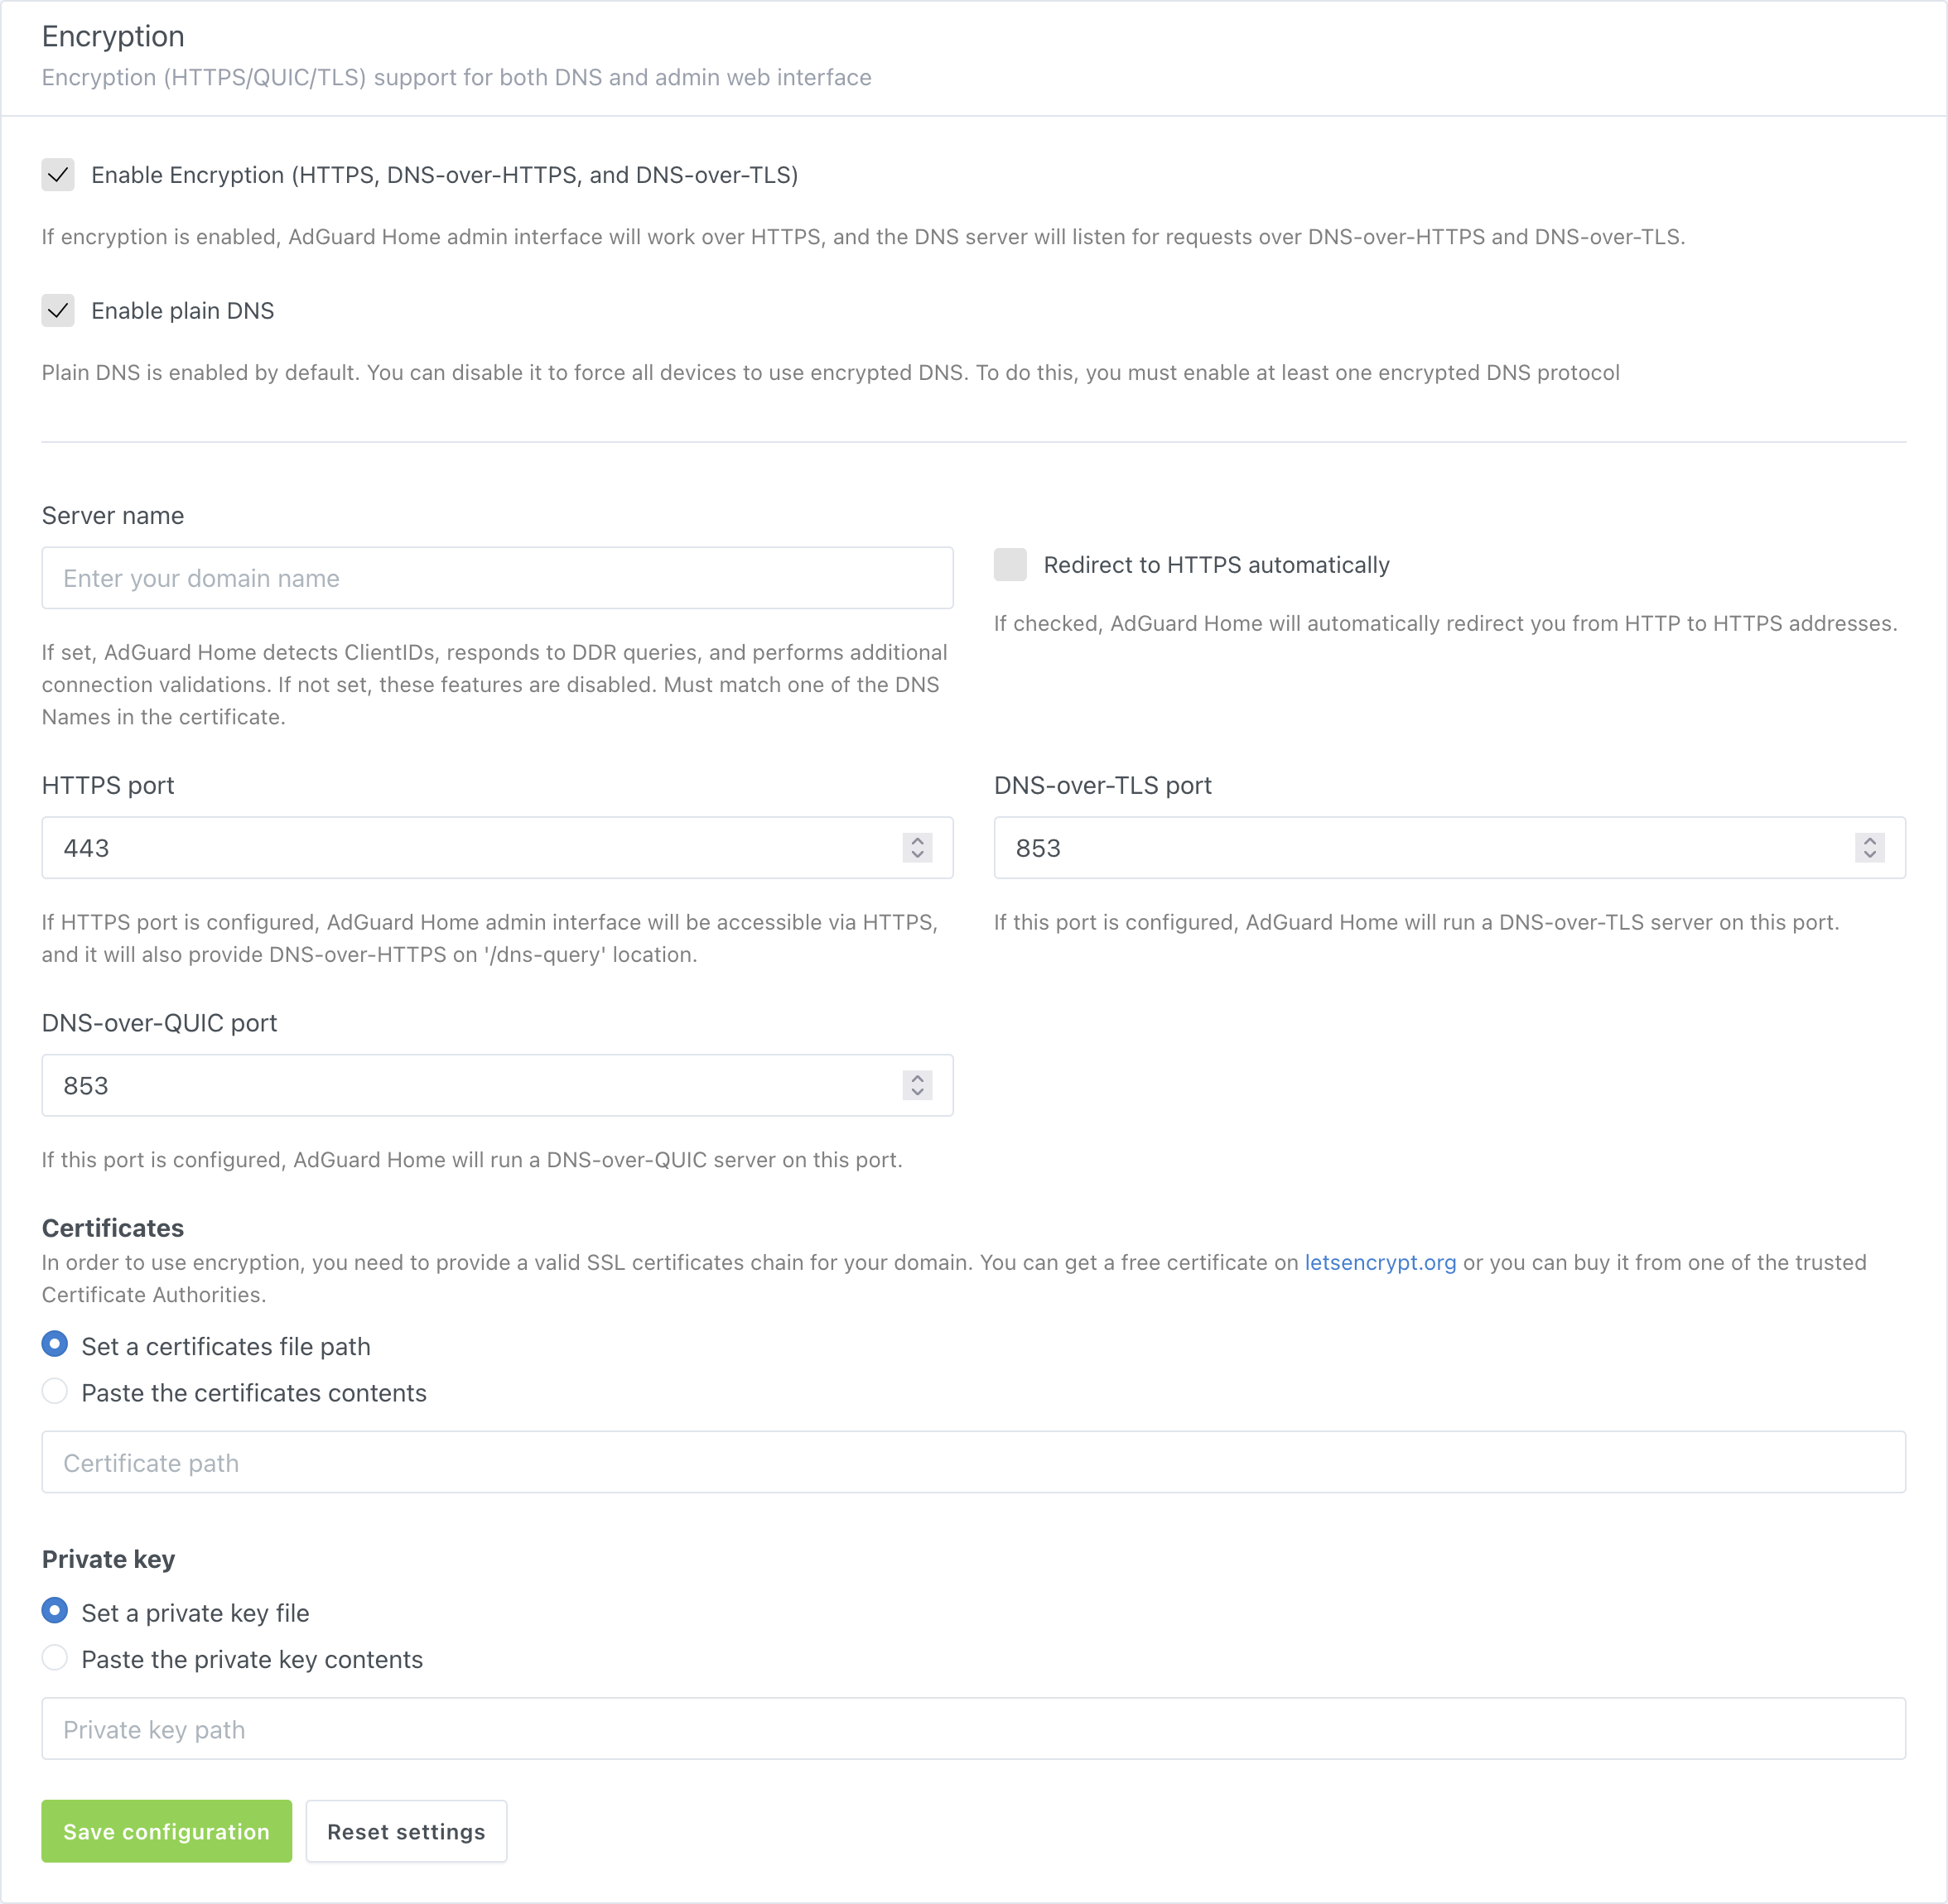Click the DNS-over-QUIC port field
Screen dimensions: 1948x1904
tap(451, 1085)
